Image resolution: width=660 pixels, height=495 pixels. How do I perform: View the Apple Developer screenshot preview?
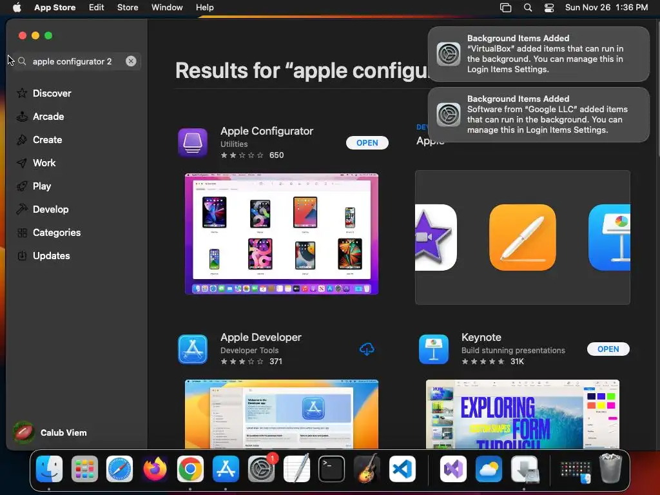[x=282, y=414]
